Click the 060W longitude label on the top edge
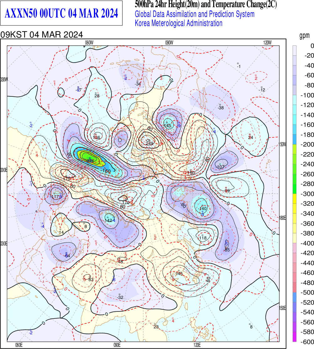The height and width of the screenshot is (349, 314). [89, 43]
